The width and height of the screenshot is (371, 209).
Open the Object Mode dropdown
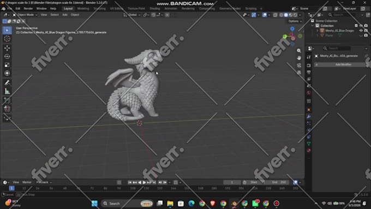[25, 15]
